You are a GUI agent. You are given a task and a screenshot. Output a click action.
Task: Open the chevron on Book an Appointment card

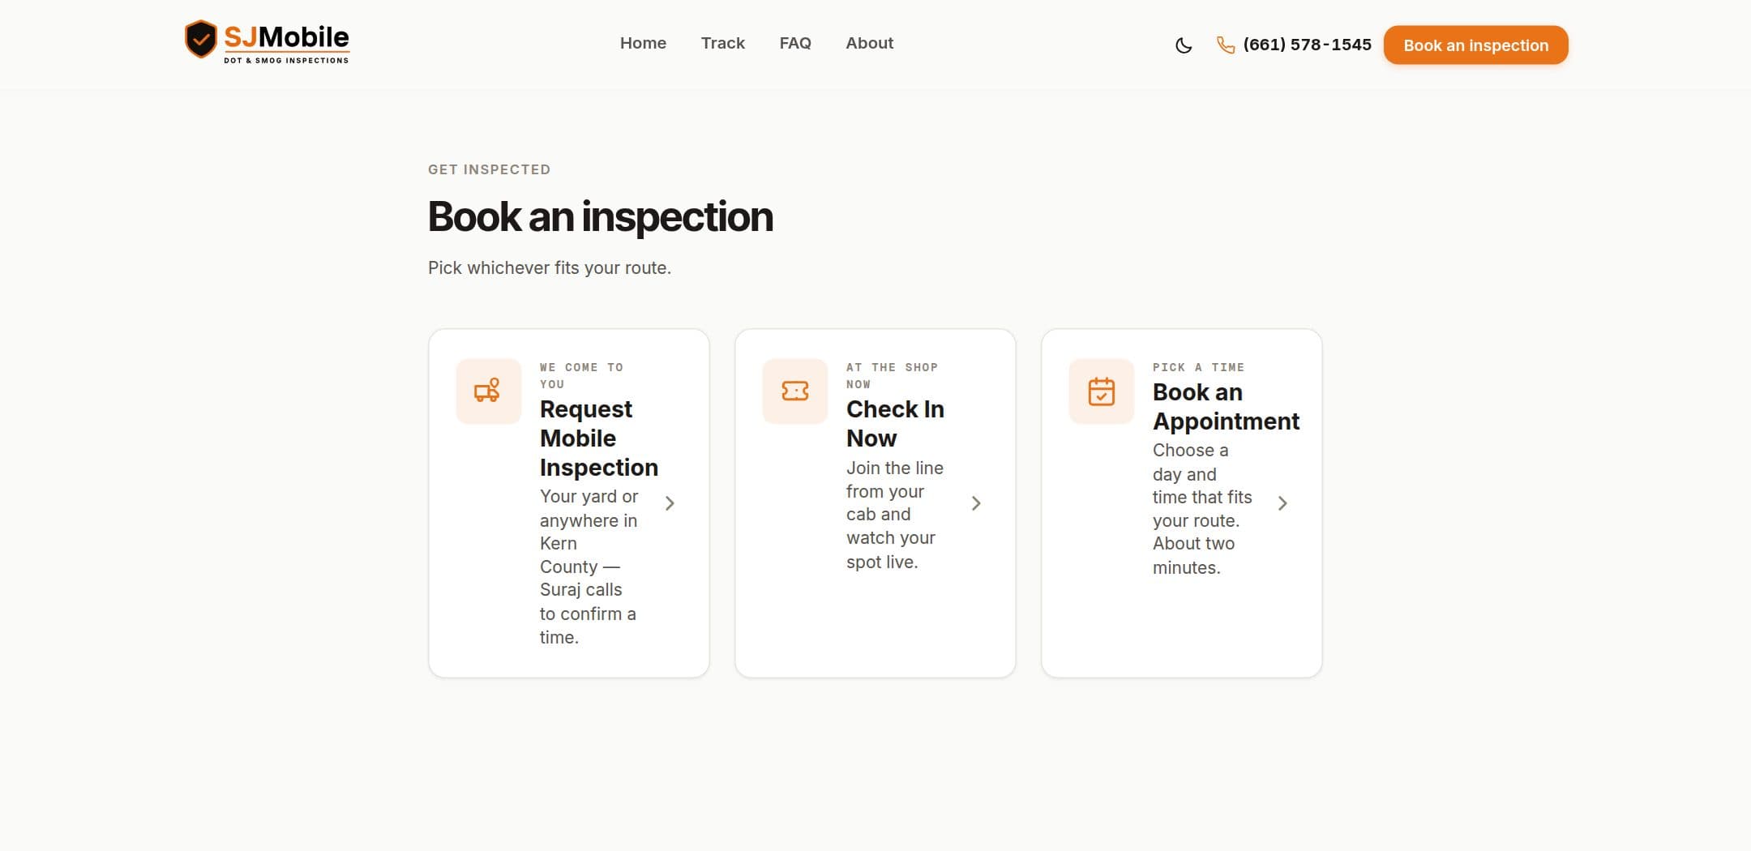[x=1282, y=503]
